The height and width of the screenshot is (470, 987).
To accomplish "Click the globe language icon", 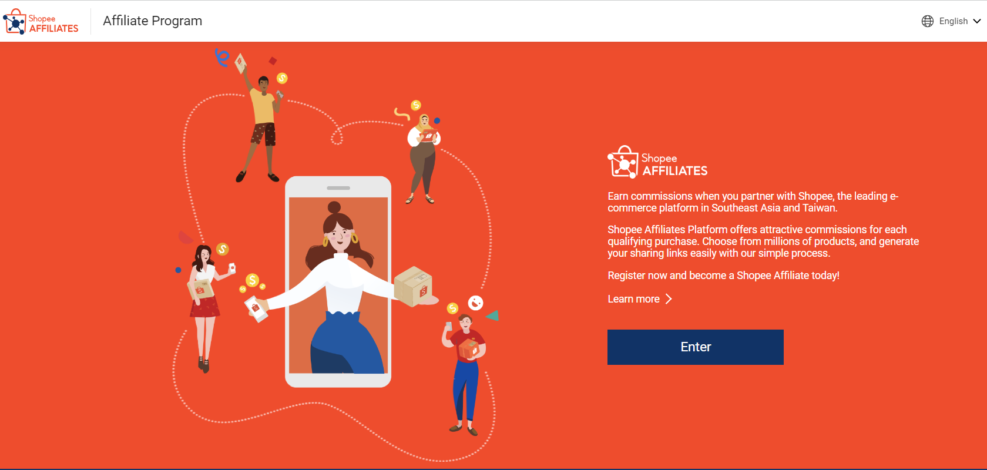I will [x=928, y=21].
